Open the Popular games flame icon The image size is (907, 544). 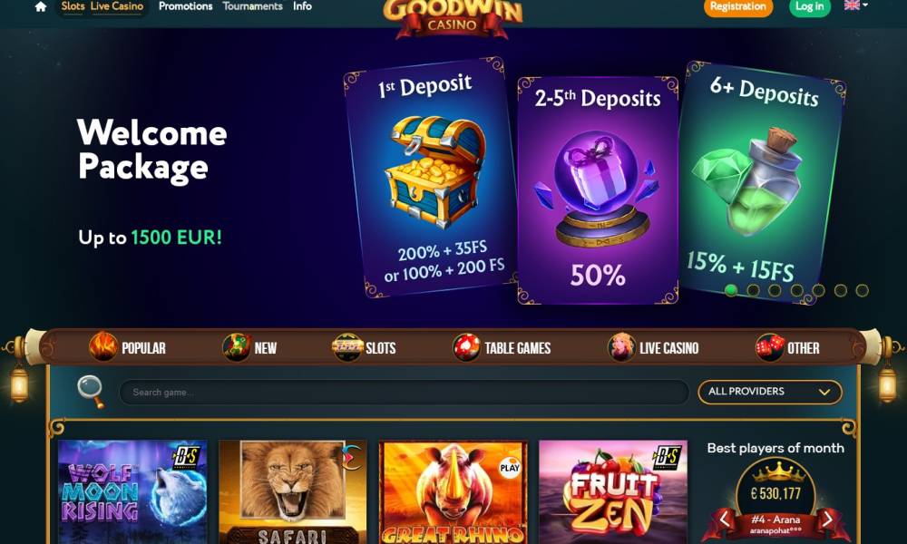[103, 347]
